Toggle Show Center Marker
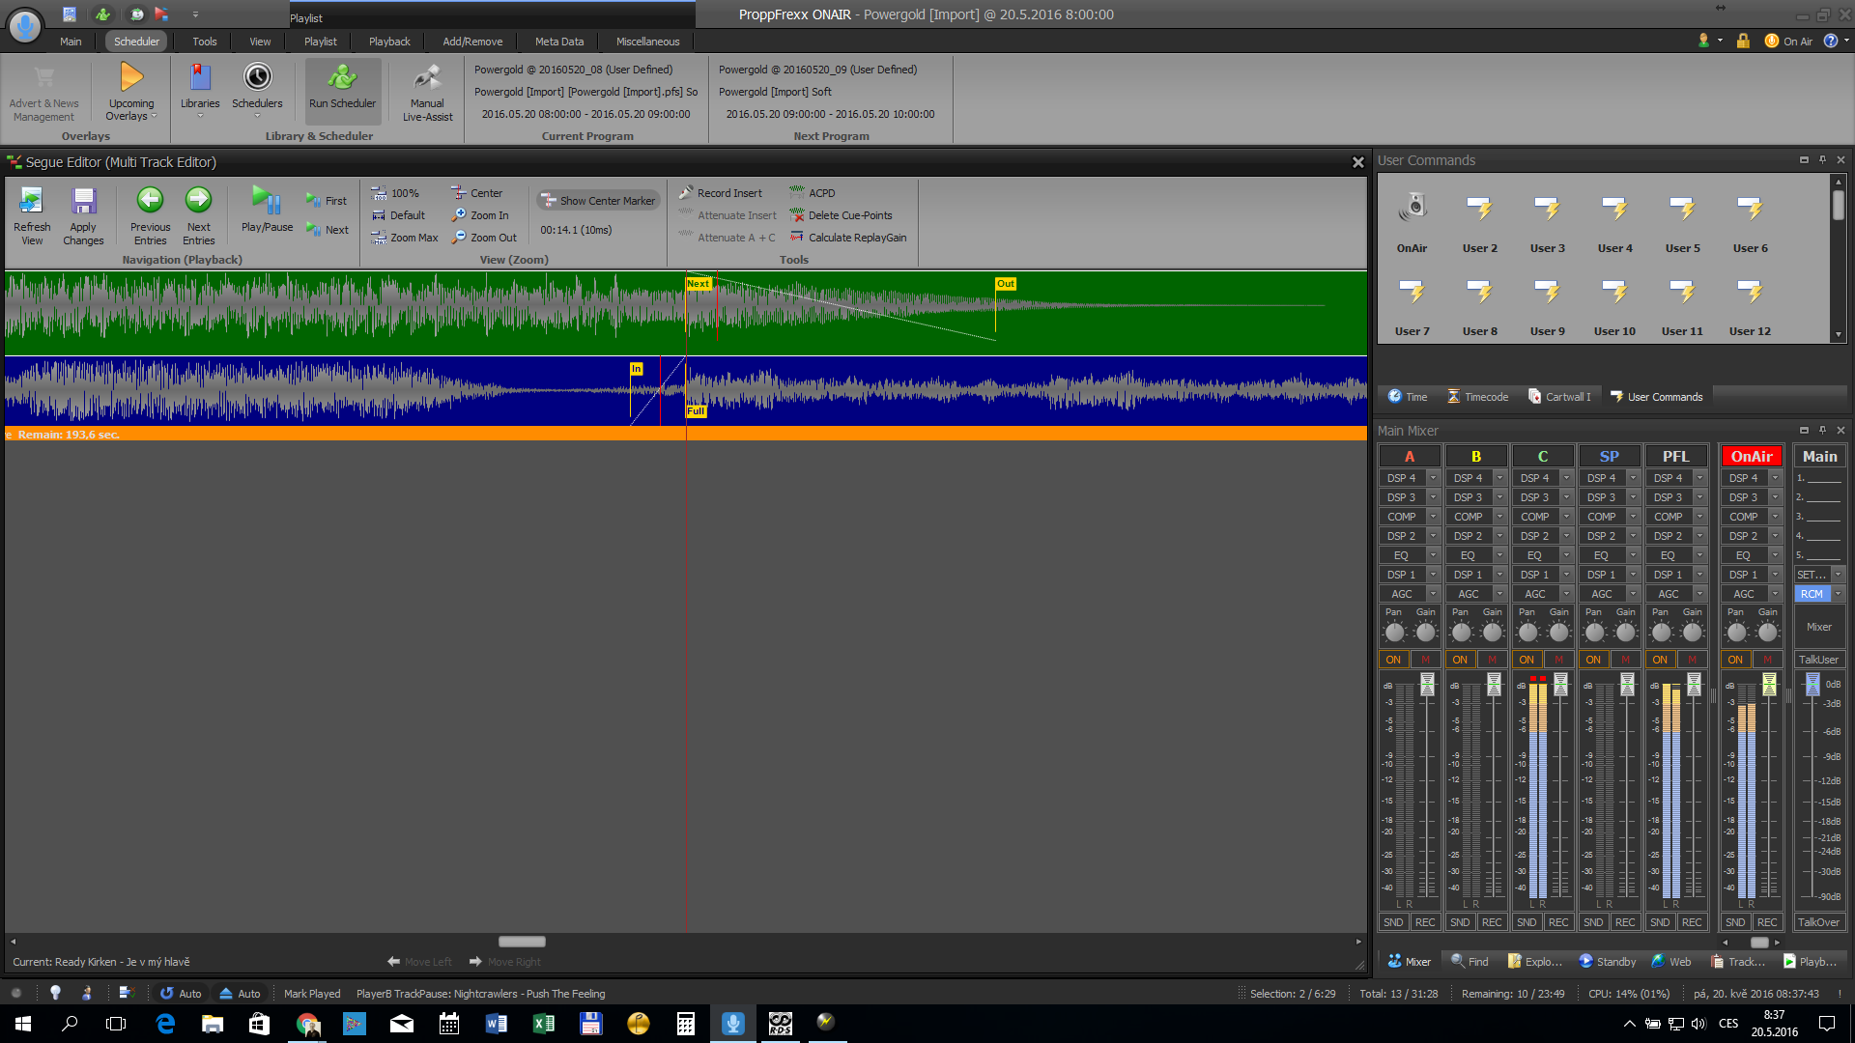 [x=598, y=201]
